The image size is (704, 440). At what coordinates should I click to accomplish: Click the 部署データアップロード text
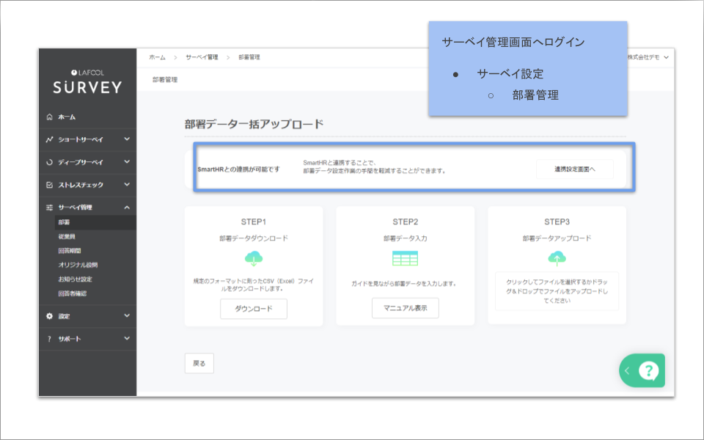[557, 238]
